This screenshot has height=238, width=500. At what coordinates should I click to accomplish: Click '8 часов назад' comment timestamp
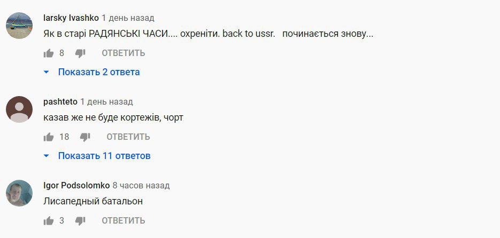tap(141, 185)
